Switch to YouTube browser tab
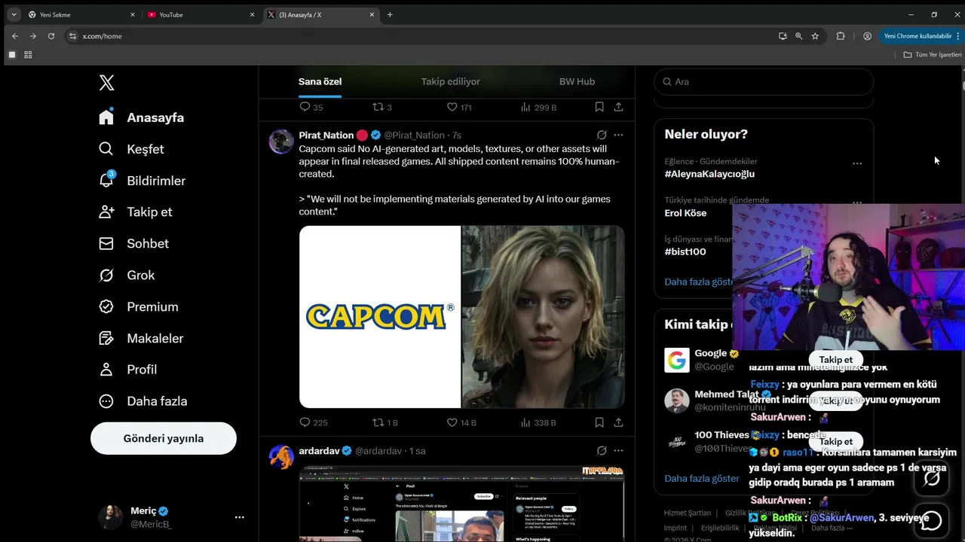The width and height of the screenshot is (965, 542). coord(200,14)
